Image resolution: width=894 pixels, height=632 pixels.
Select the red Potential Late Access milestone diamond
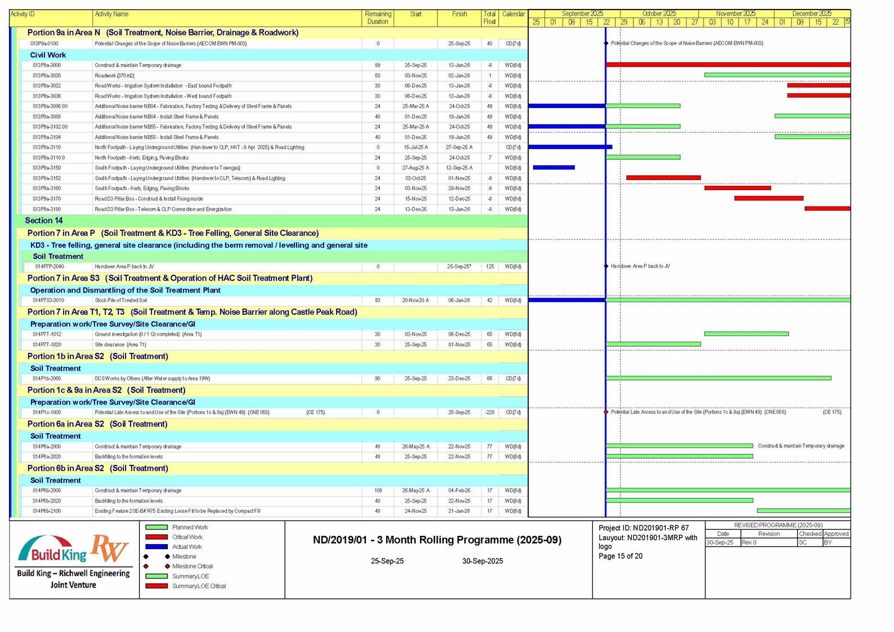[x=606, y=412]
